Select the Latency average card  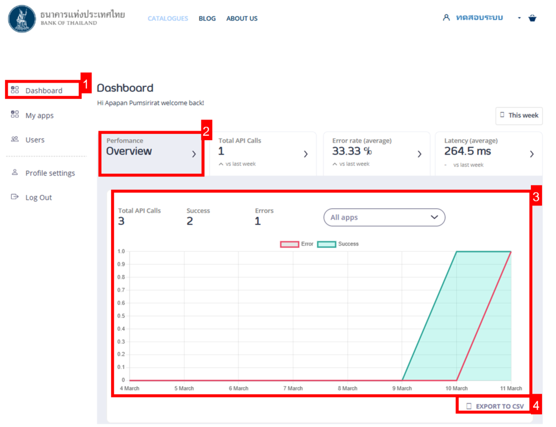click(488, 153)
